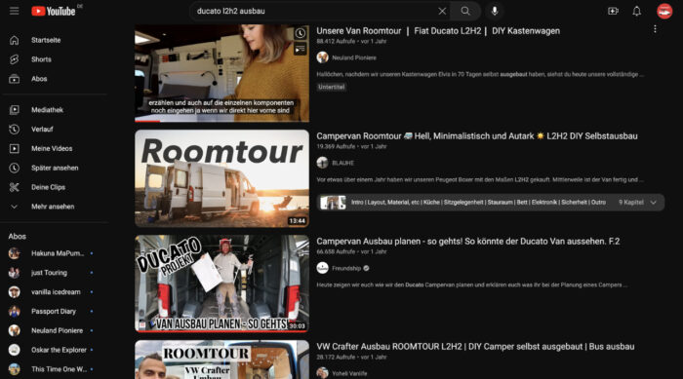This screenshot has width=683, height=379.
Task: Click the Später ansehen clock icon
Action: 14,168
